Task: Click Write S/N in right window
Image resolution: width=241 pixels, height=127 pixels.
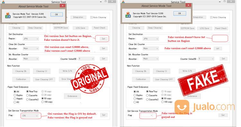Action: pos(187,71)
